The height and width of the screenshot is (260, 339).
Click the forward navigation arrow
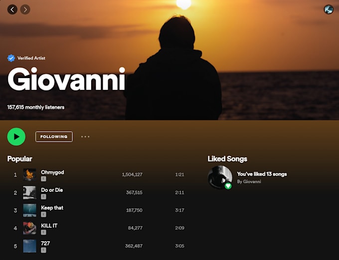[25, 9]
